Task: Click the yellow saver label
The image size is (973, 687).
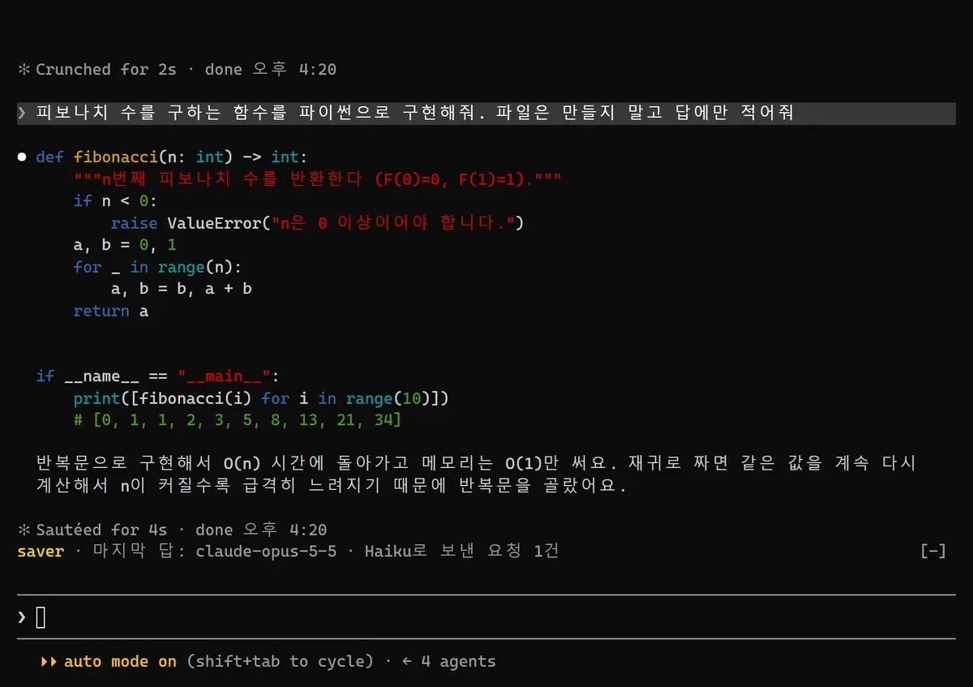Action: click(x=41, y=552)
